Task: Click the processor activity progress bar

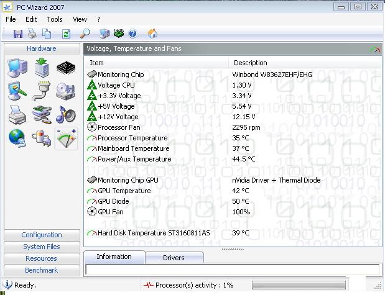Action: pyautogui.click(x=299, y=285)
